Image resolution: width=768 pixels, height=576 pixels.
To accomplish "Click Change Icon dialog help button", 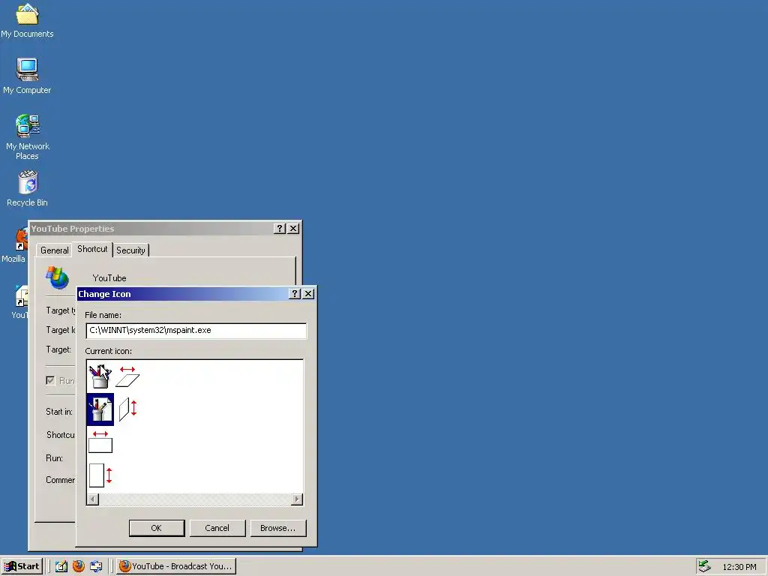I will 295,293.
